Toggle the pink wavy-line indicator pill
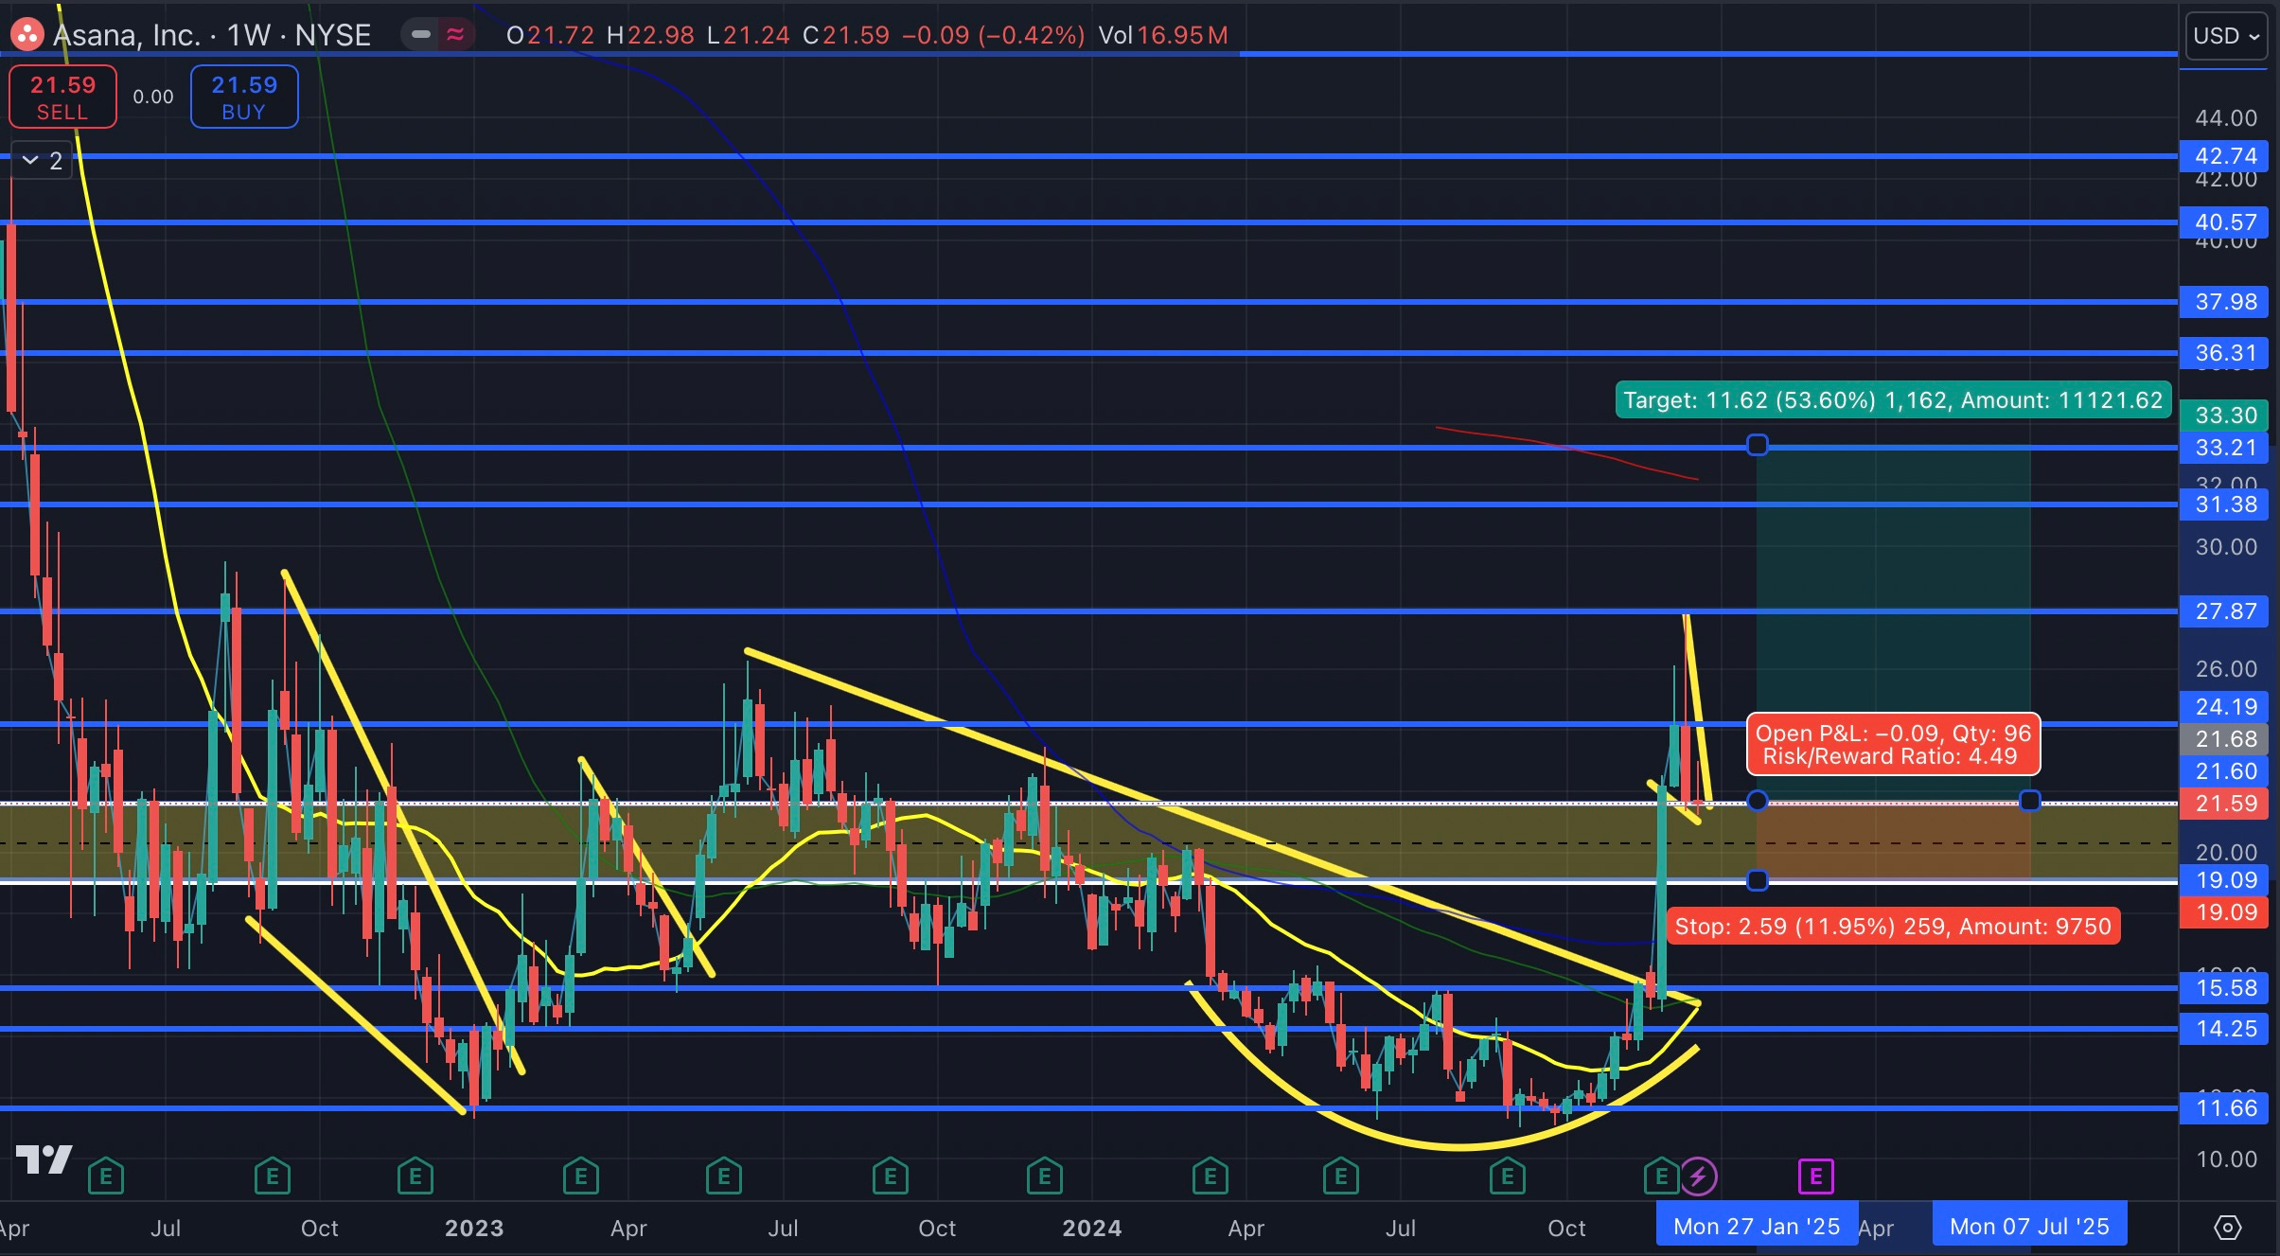Screen dimensions: 2280x1256 pyautogui.click(x=455, y=35)
